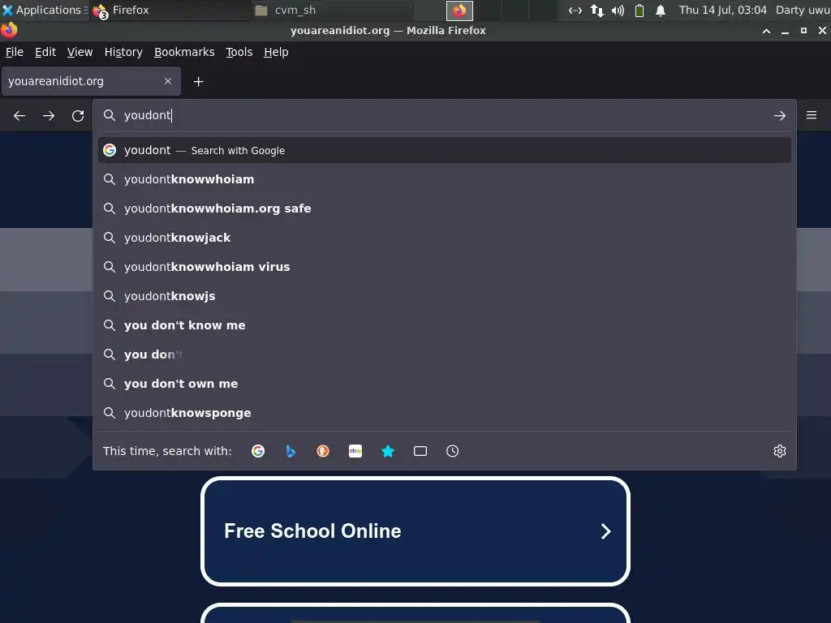Screen dimensions: 831x623
Task: Open the notifications bell icon
Action: (x=661, y=10)
